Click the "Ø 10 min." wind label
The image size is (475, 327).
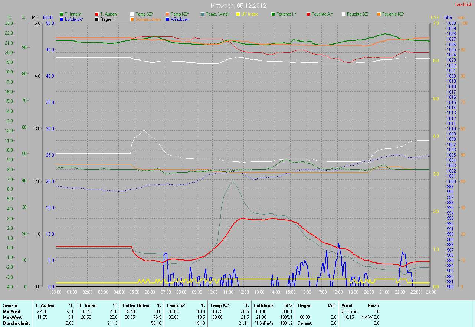(x=350, y=311)
